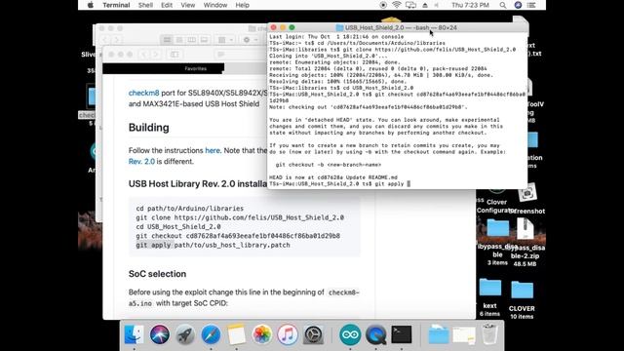The width and height of the screenshot is (624, 351).
Task: Click the Terminal git apply prompt line
Action: pyautogui.click(x=339, y=184)
